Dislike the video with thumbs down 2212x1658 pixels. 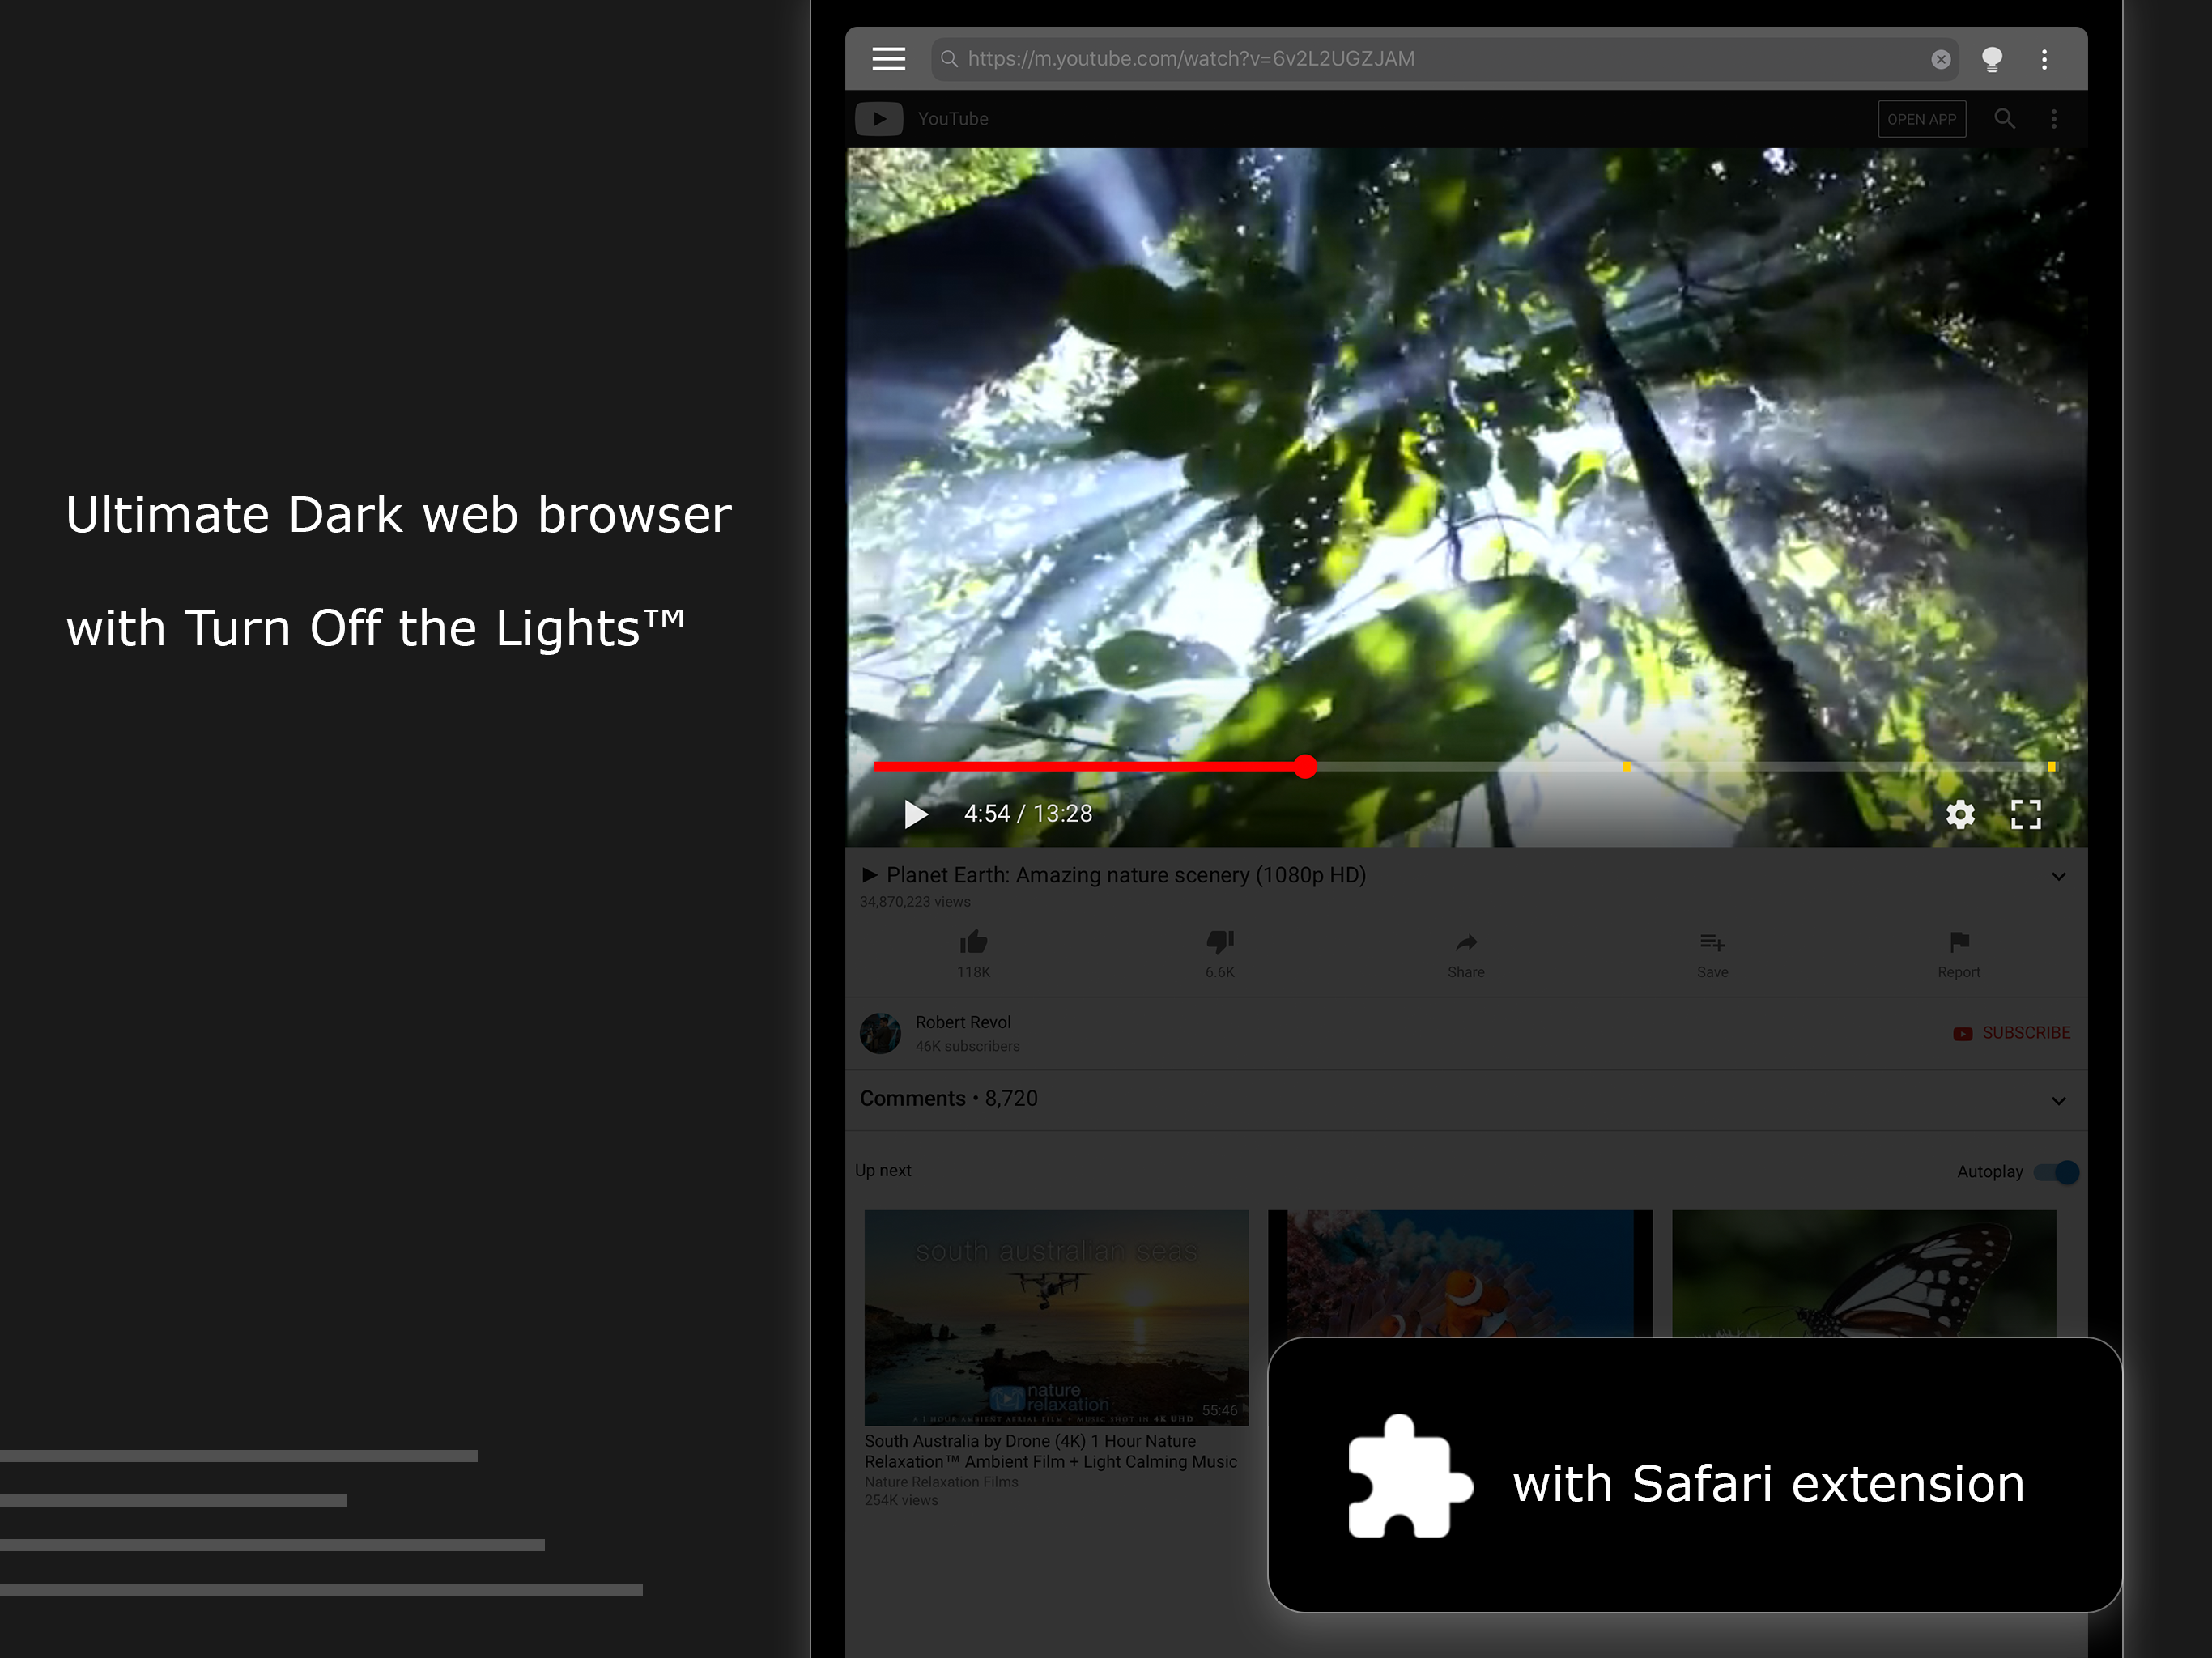click(x=1220, y=942)
